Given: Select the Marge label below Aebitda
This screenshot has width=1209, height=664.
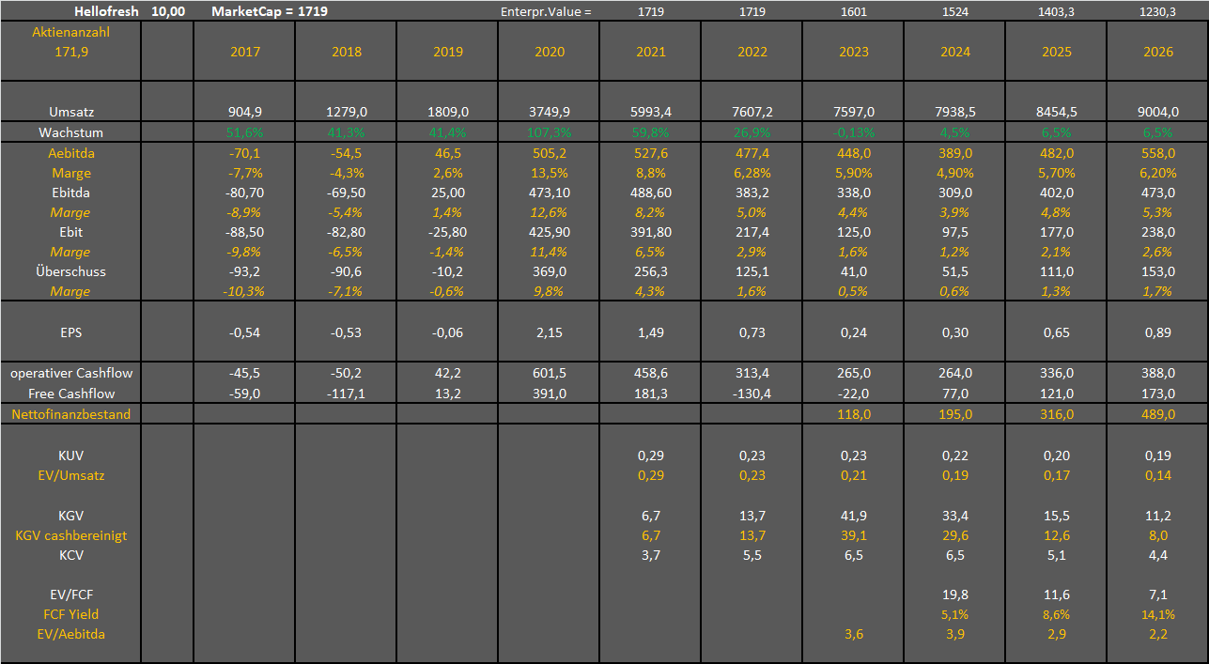Looking at the screenshot, I should (x=71, y=173).
